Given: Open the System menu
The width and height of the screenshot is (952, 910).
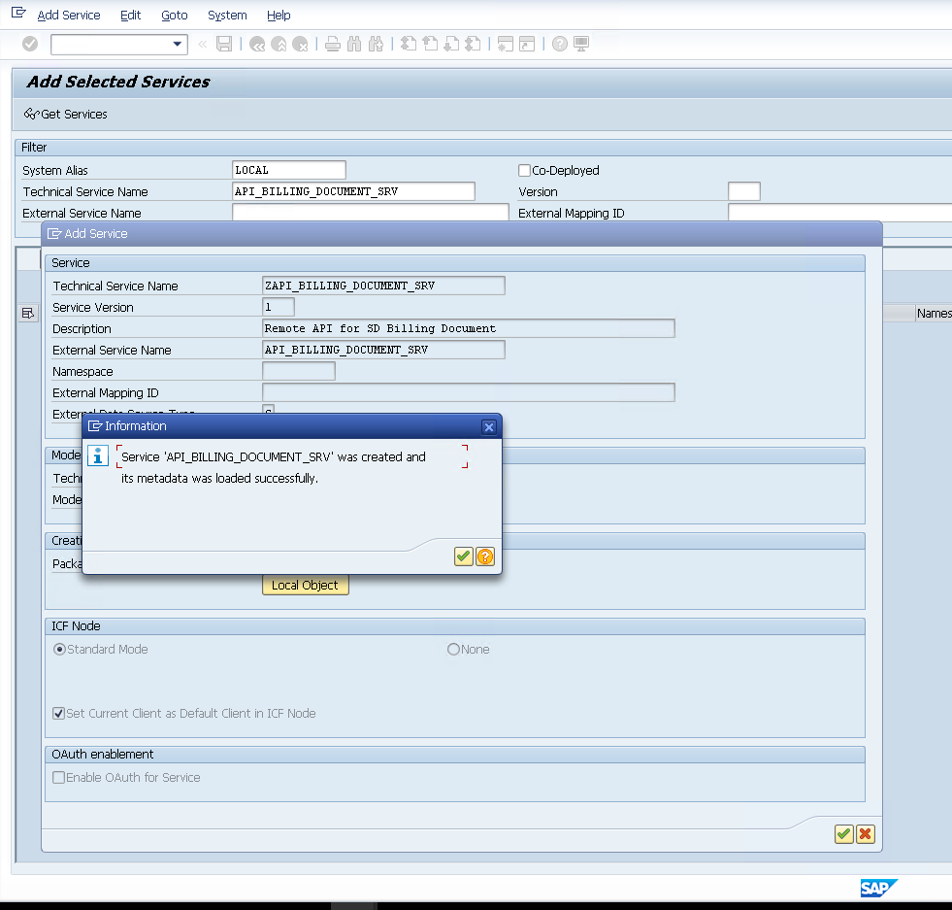Looking at the screenshot, I should pyautogui.click(x=227, y=16).
